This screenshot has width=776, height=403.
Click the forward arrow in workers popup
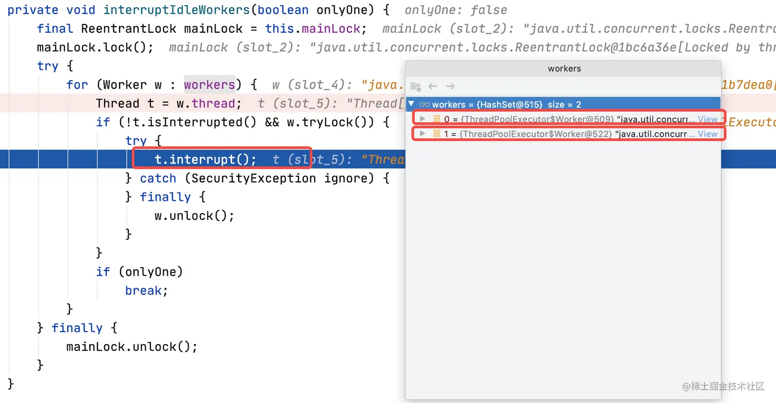point(450,86)
